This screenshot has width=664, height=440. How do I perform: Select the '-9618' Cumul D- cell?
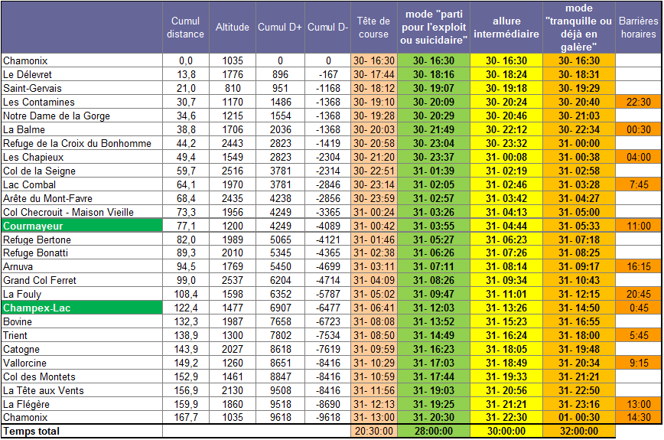click(x=327, y=417)
